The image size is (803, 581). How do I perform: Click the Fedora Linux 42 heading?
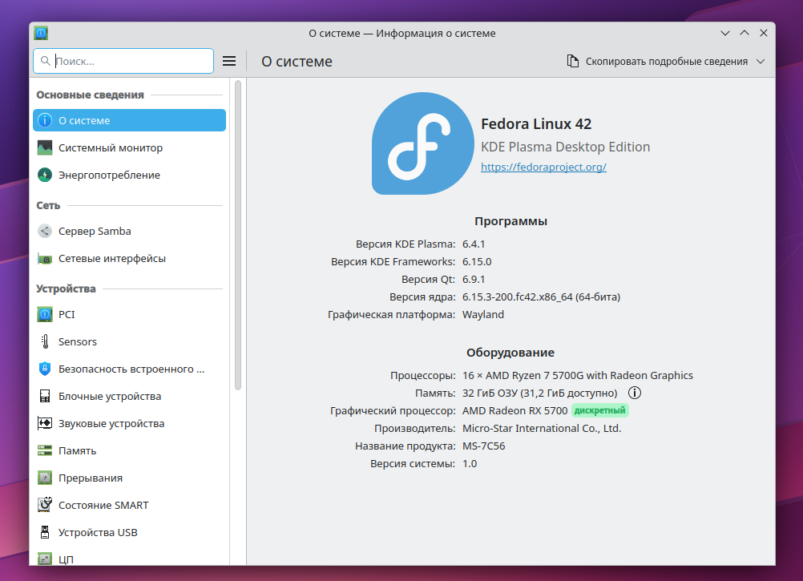pos(536,124)
